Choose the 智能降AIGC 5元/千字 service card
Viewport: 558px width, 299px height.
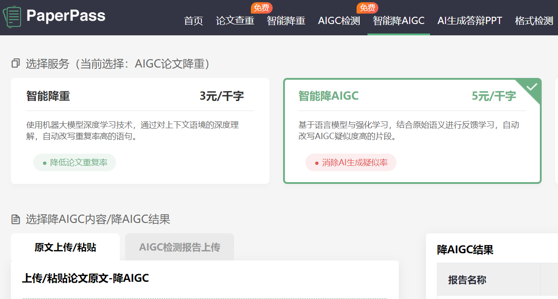coord(412,131)
